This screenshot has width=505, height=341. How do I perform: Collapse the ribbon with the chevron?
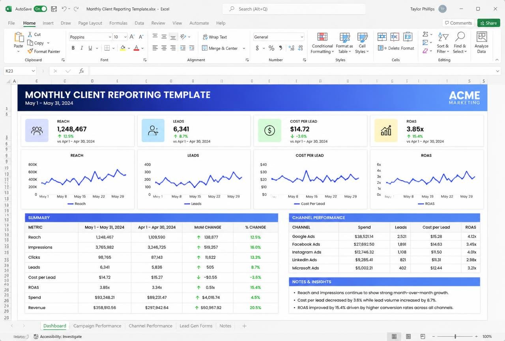point(497,60)
